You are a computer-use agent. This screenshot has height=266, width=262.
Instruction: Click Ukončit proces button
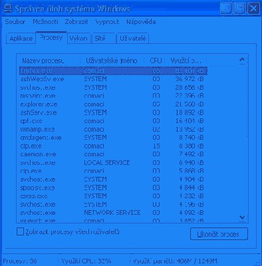coord(219,234)
